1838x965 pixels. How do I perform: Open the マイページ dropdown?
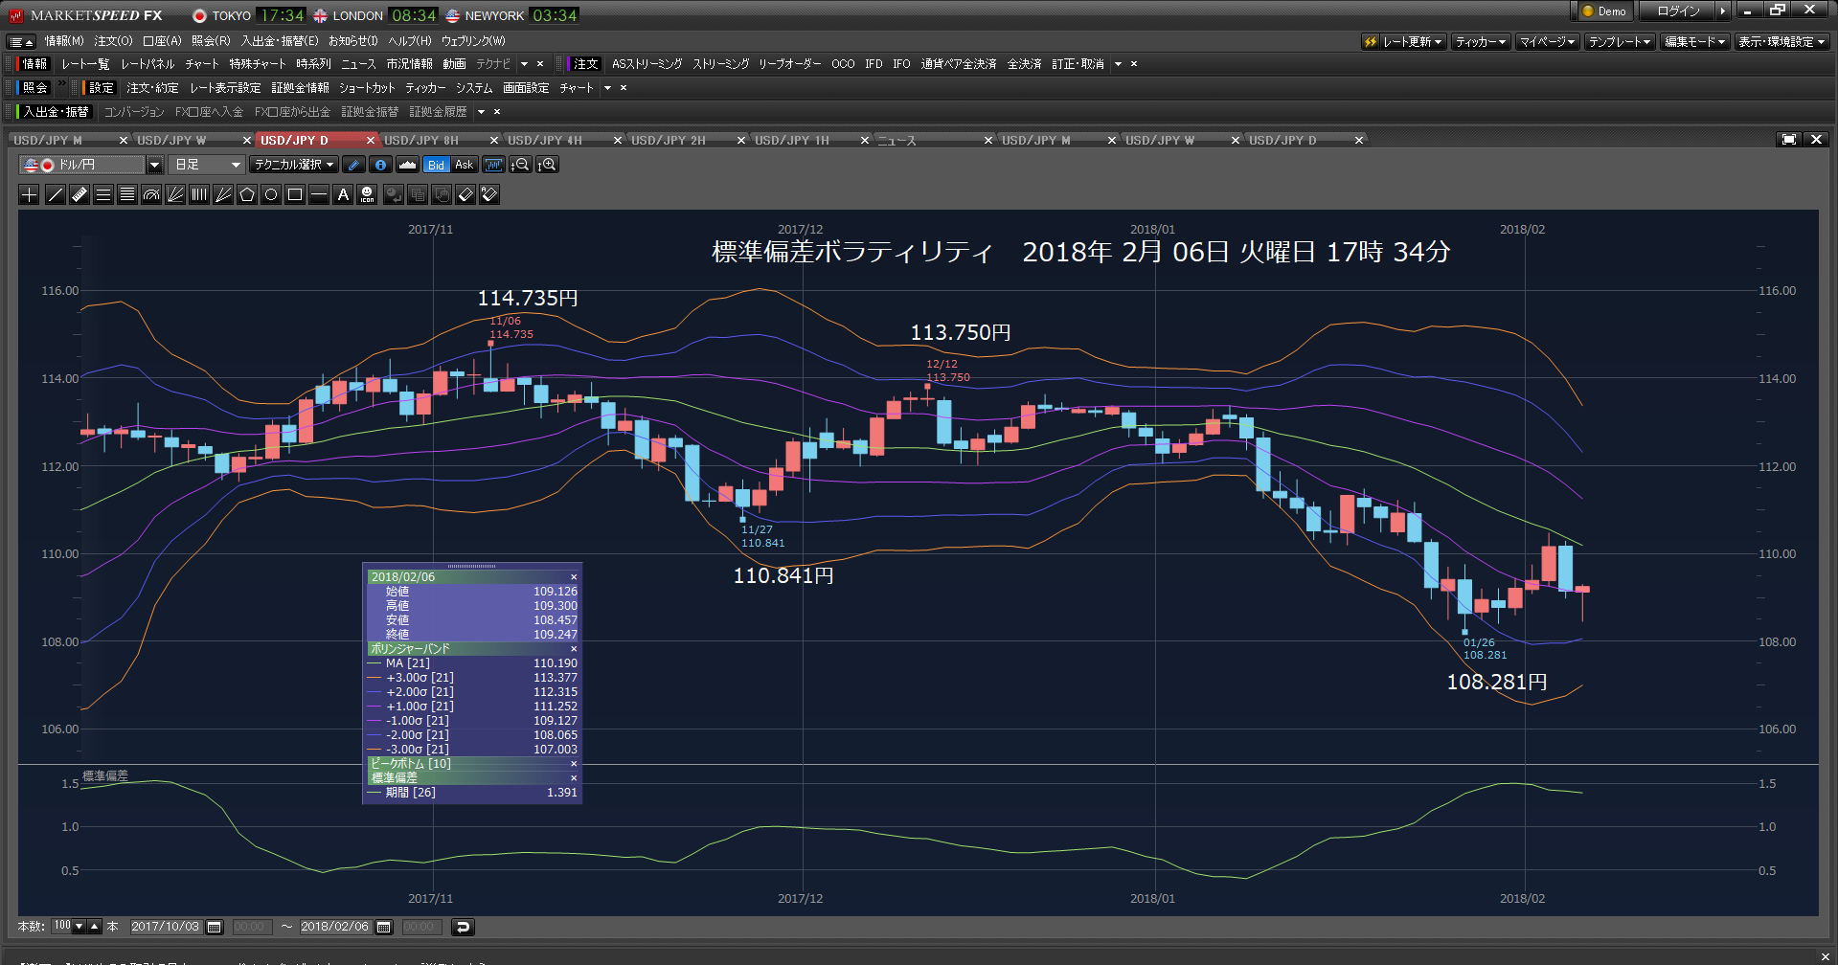pos(1547,41)
